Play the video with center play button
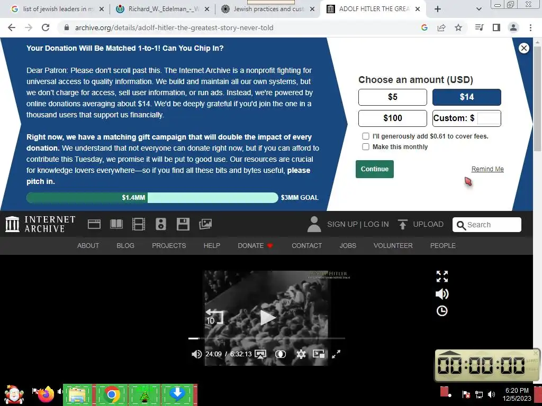542x406 pixels. point(267,318)
